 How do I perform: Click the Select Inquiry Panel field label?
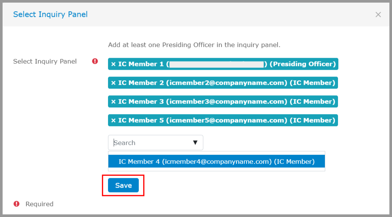click(x=45, y=61)
